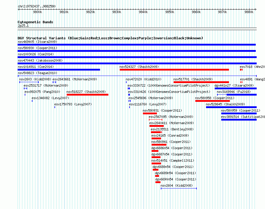Select esv2135511 (Bentley2008) label

172,129
